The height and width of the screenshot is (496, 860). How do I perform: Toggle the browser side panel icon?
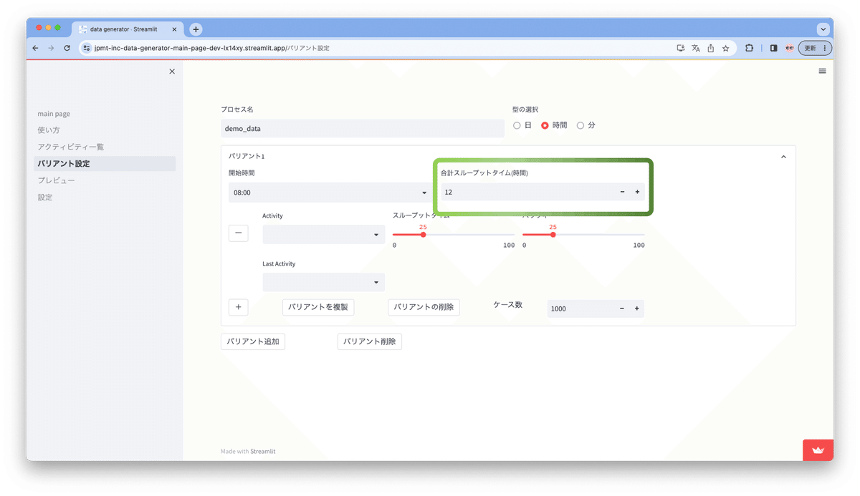coord(773,48)
